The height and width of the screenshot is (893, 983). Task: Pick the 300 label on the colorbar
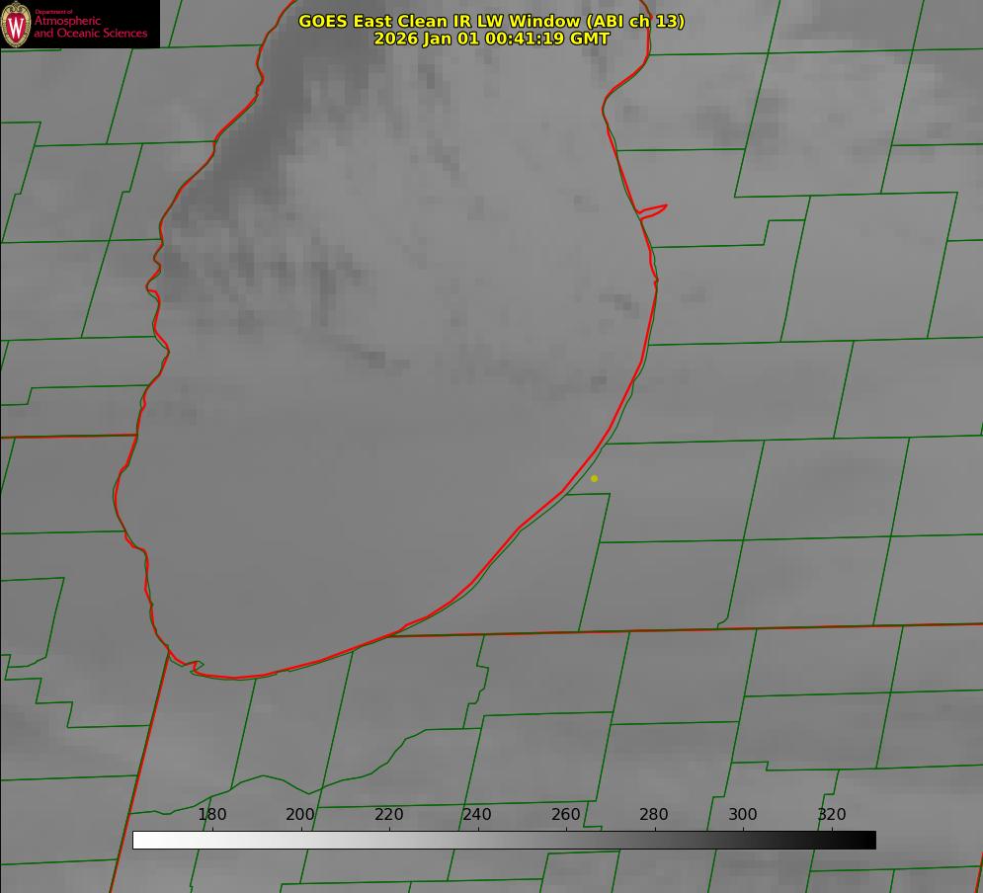pos(743,815)
